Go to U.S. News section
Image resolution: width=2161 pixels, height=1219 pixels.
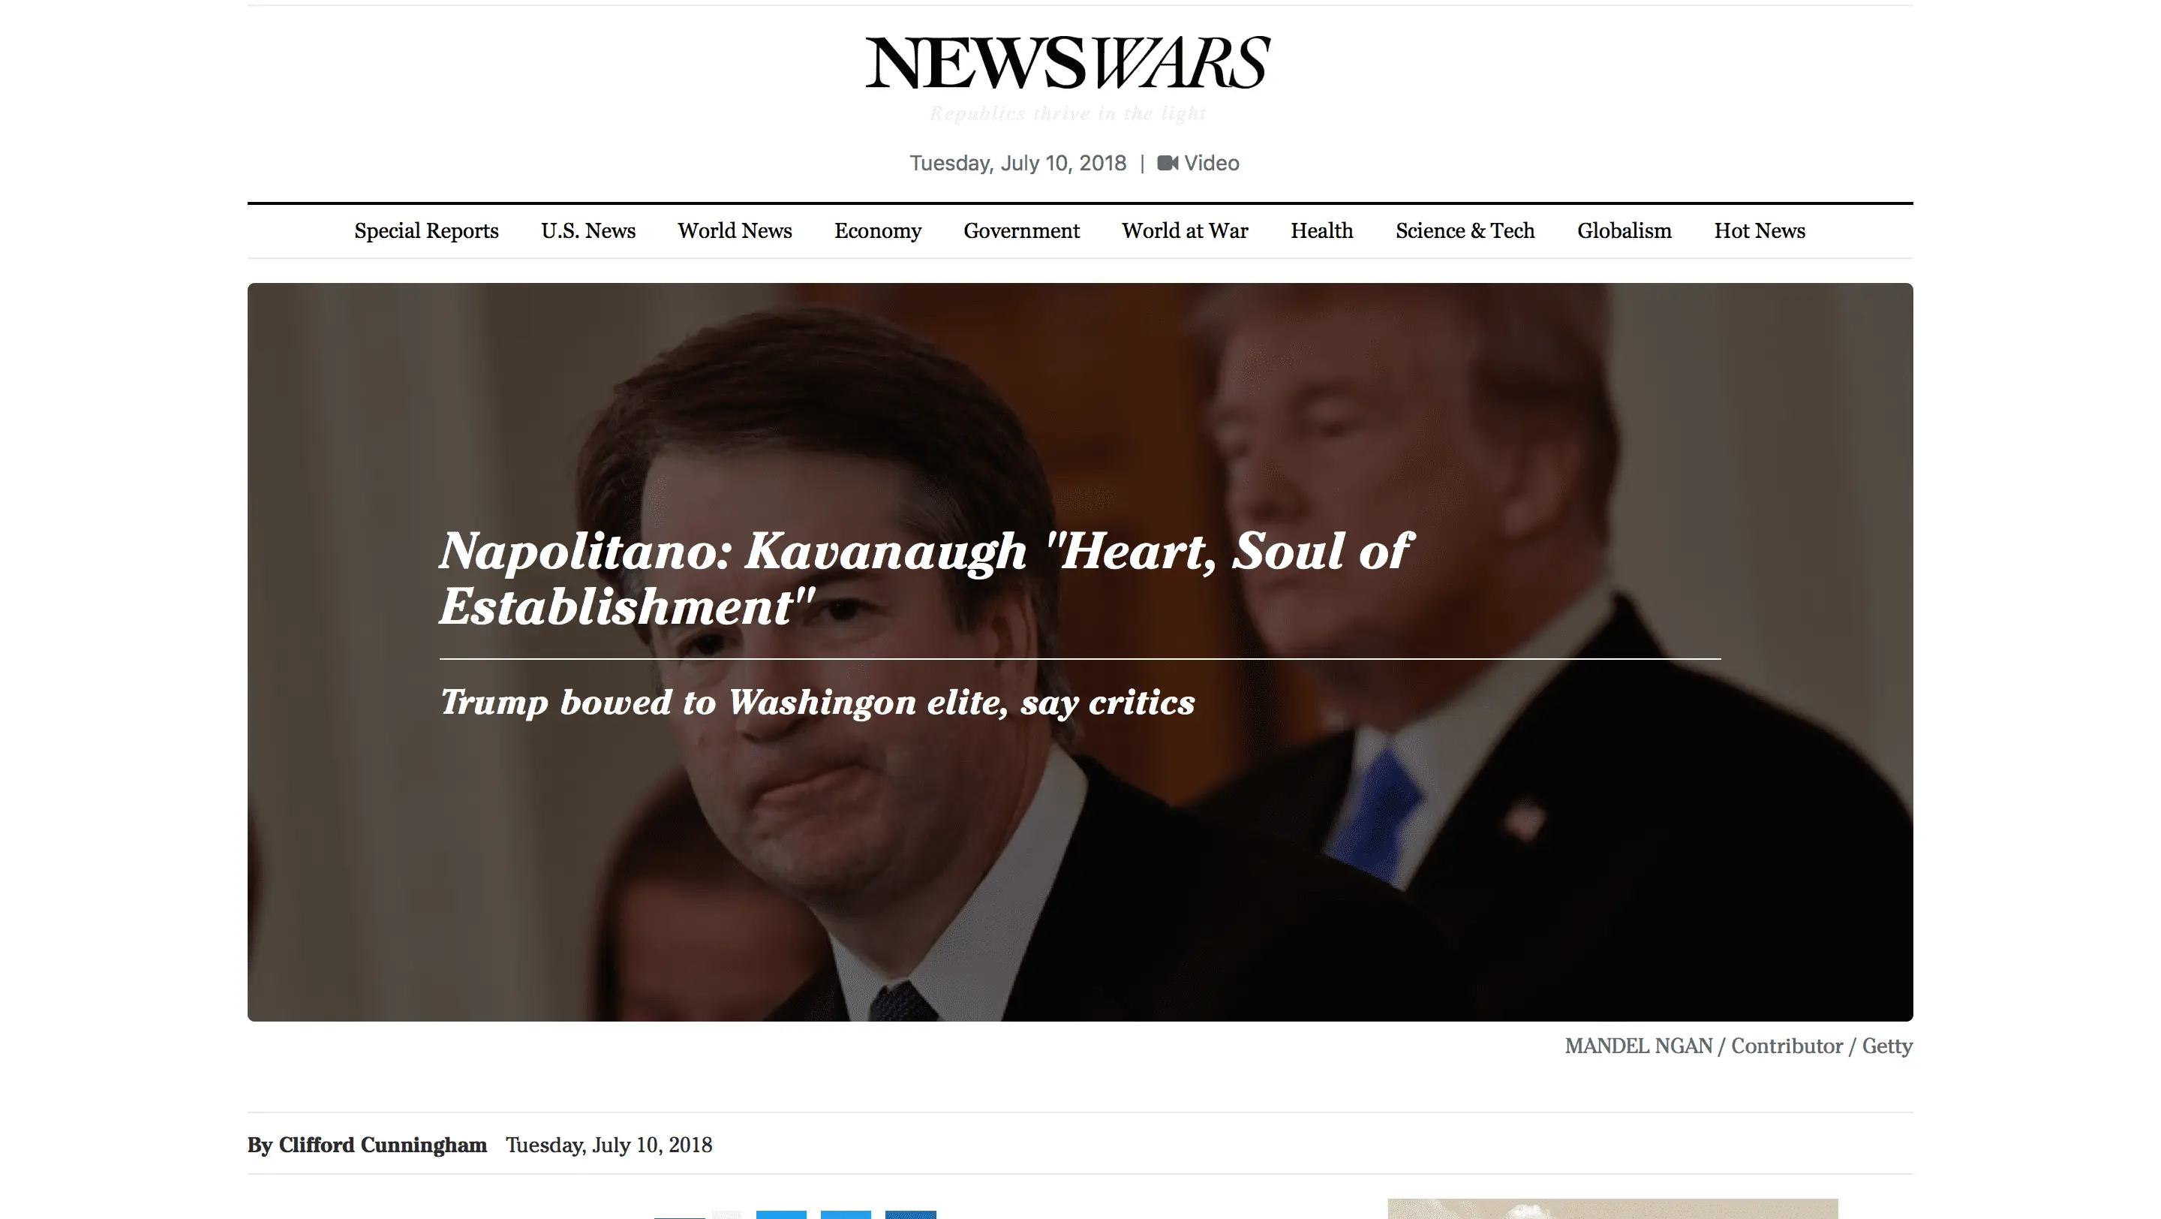pyautogui.click(x=588, y=230)
